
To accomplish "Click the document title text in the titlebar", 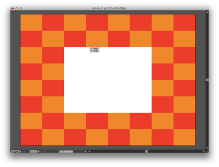I will pos(109,8).
